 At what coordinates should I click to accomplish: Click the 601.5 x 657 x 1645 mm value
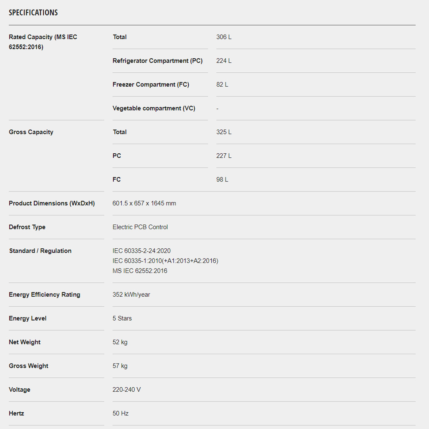(x=144, y=203)
